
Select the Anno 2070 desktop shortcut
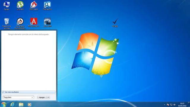pos(47,23)
